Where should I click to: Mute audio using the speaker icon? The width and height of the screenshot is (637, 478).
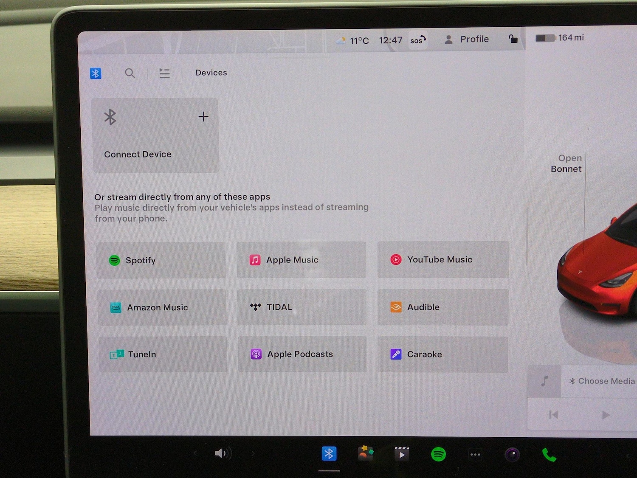(x=222, y=453)
